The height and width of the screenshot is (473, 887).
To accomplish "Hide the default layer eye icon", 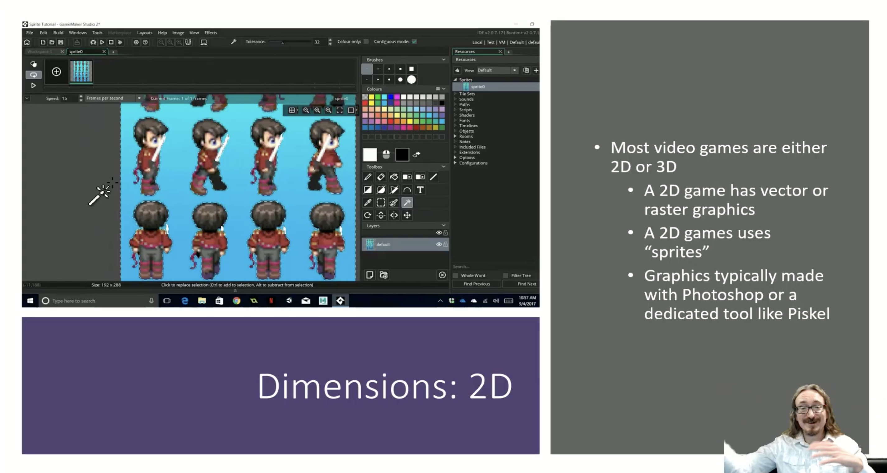I will tap(439, 244).
